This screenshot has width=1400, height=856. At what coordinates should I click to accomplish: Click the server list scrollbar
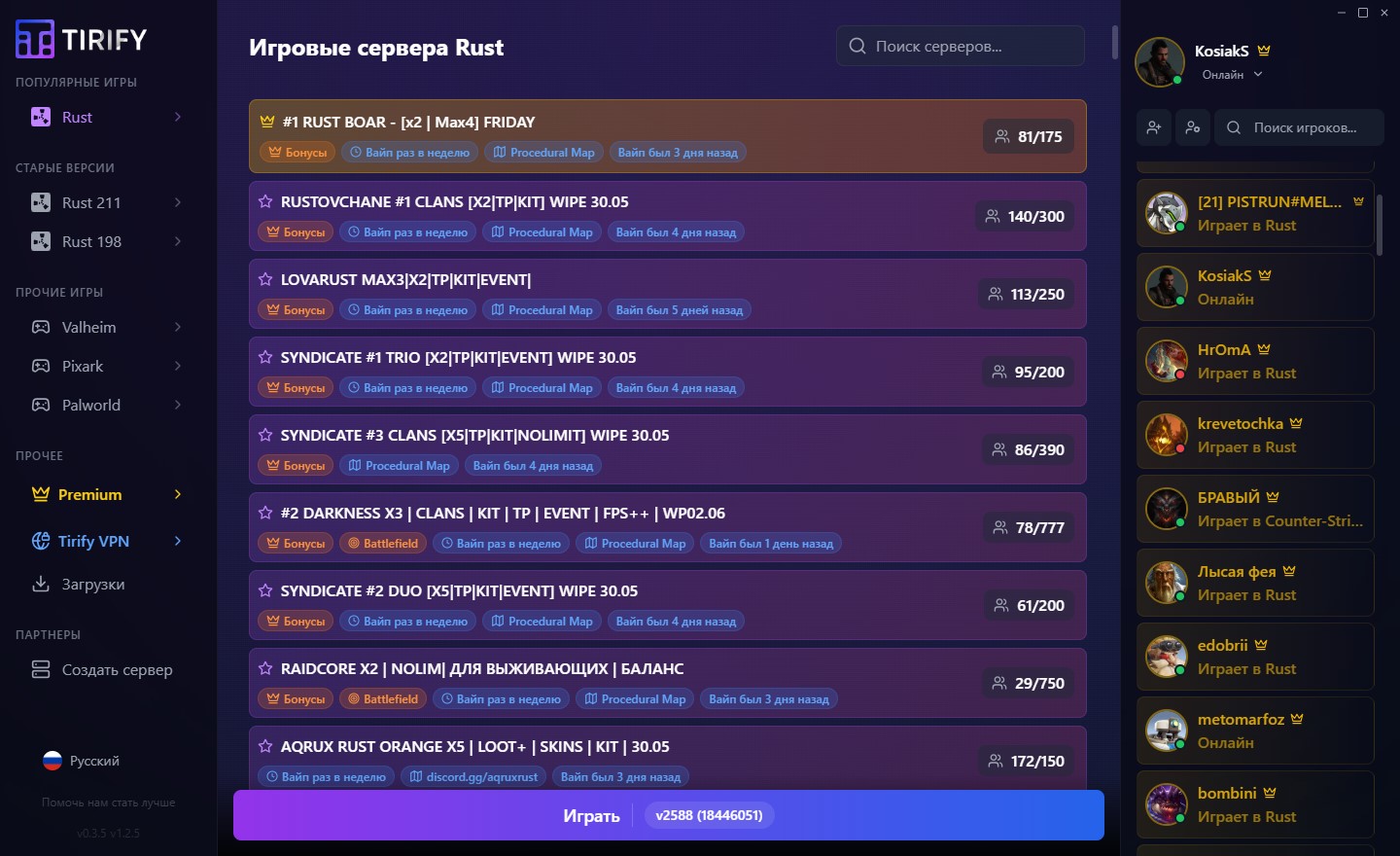tap(1115, 42)
